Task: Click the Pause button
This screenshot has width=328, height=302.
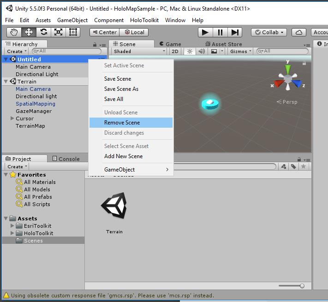Action: click(220, 32)
